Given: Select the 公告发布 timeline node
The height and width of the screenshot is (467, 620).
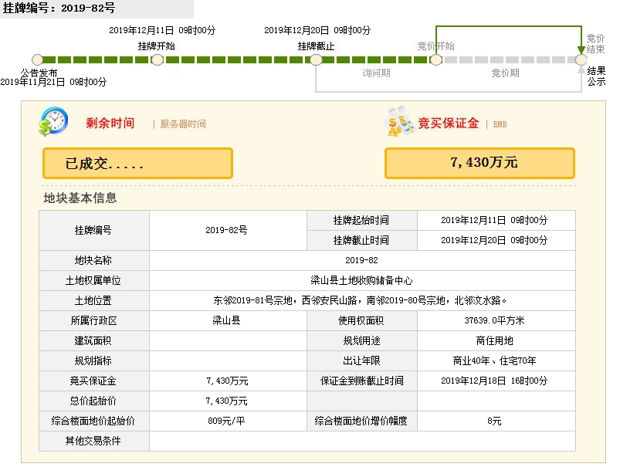Looking at the screenshot, I should [x=37, y=59].
